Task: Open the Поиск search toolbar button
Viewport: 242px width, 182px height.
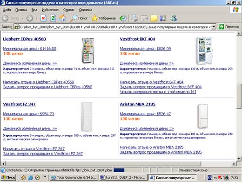Action: [x=79, y=18]
